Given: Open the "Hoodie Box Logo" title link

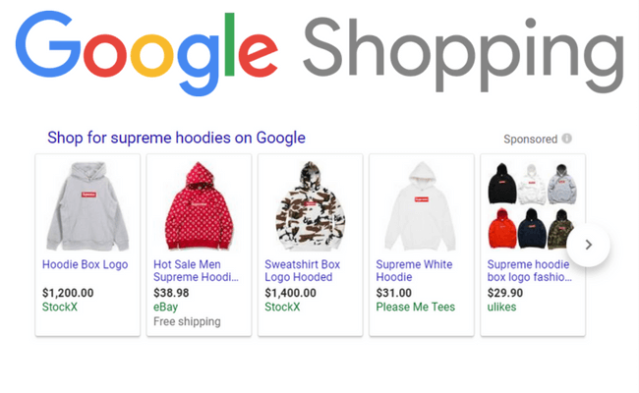Looking at the screenshot, I should [86, 264].
